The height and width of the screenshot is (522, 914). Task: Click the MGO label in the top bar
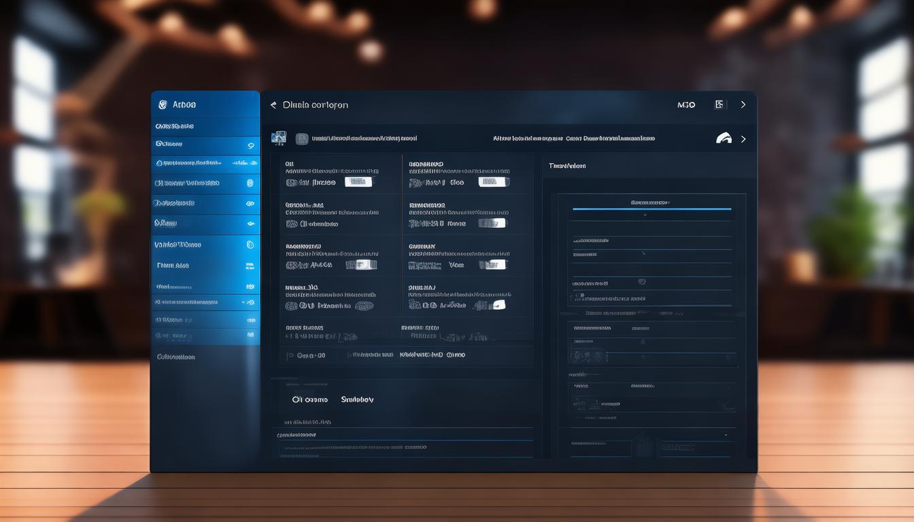[x=685, y=104]
